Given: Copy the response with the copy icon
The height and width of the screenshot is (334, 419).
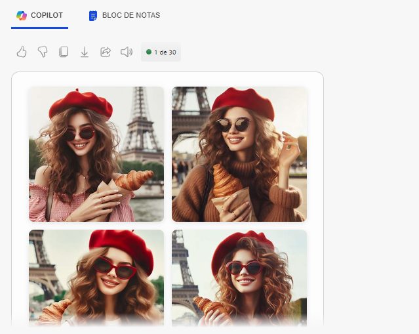Looking at the screenshot, I should click(64, 52).
